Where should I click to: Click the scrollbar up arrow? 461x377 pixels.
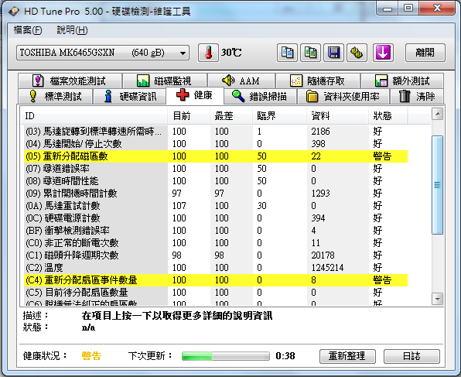point(438,114)
